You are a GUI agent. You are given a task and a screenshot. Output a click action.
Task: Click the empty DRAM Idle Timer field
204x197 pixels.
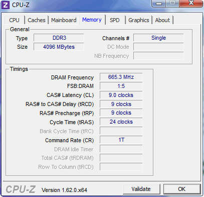coord(121,149)
